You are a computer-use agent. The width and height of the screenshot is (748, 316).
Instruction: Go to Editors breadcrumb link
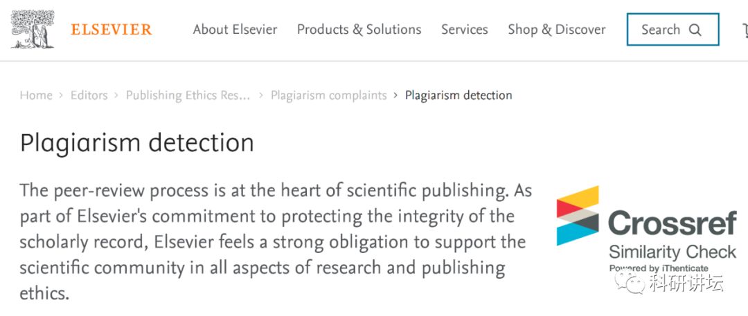tap(89, 95)
